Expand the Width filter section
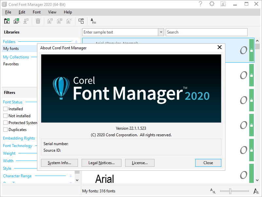This screenshot has height=197, width=262. [x=8, y=161]
